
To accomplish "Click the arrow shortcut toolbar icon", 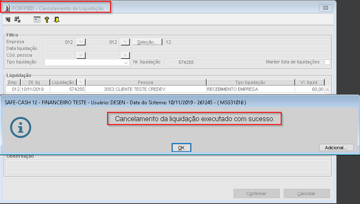I will pyautogui.click(x=8, y=20).
